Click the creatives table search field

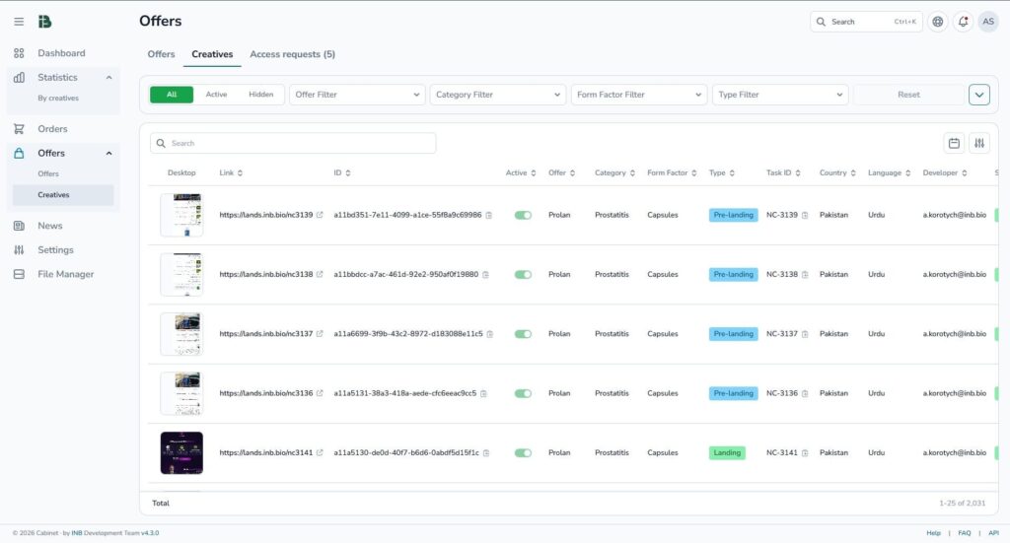coord(293,144)
